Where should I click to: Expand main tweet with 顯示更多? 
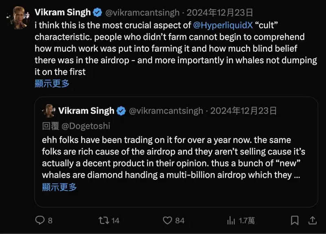click(x=52, y=83)
